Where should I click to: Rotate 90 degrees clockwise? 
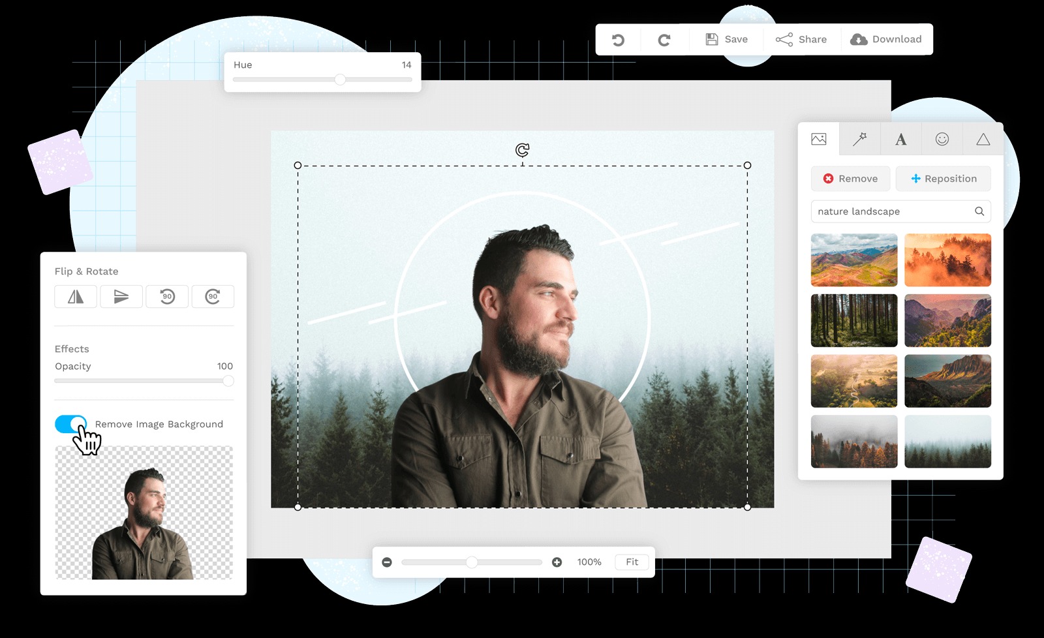[213, 297]
